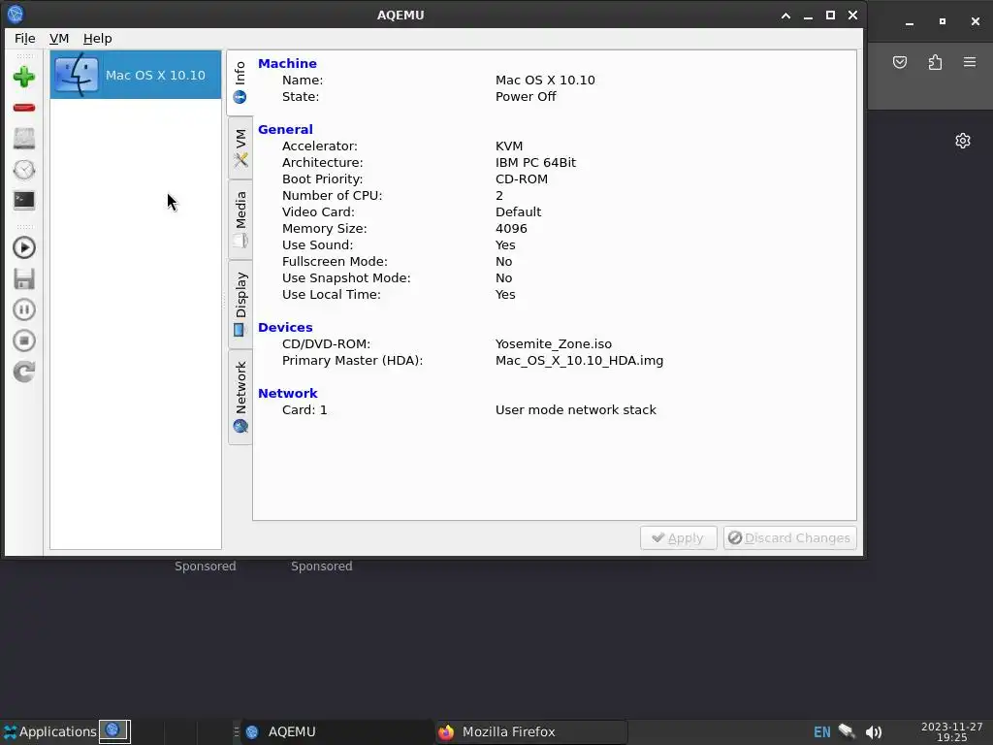Open Firefox Pocket icon in background window
The image size is (993, 745).
point(900,62)
